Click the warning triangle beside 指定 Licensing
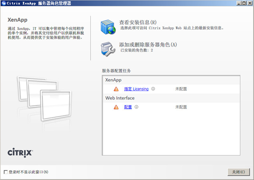Screen dimensions: 254x180 [116, 89]
